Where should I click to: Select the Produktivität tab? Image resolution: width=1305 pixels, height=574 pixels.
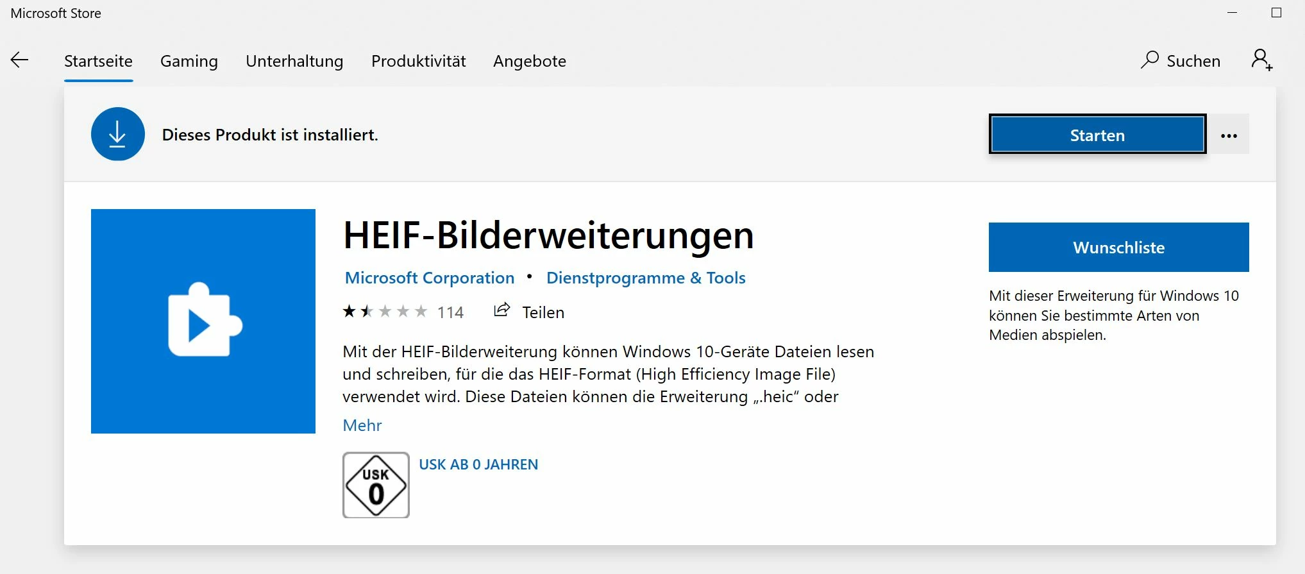(418, 61)
